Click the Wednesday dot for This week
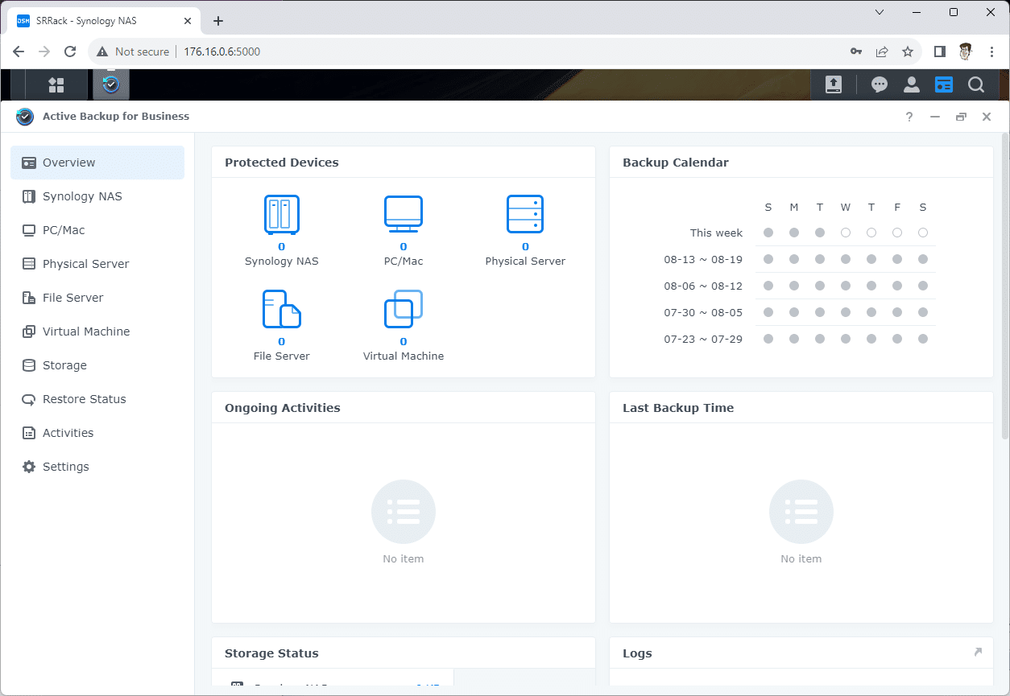The width and height of the screenshot is (1010, 696). pos(846,233)
